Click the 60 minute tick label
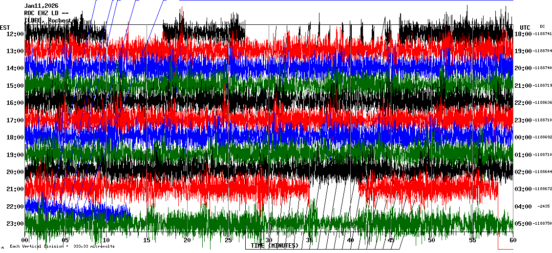The width and height of the screenshot is (552, 253). pyautogui.click(x=512, y=240)
